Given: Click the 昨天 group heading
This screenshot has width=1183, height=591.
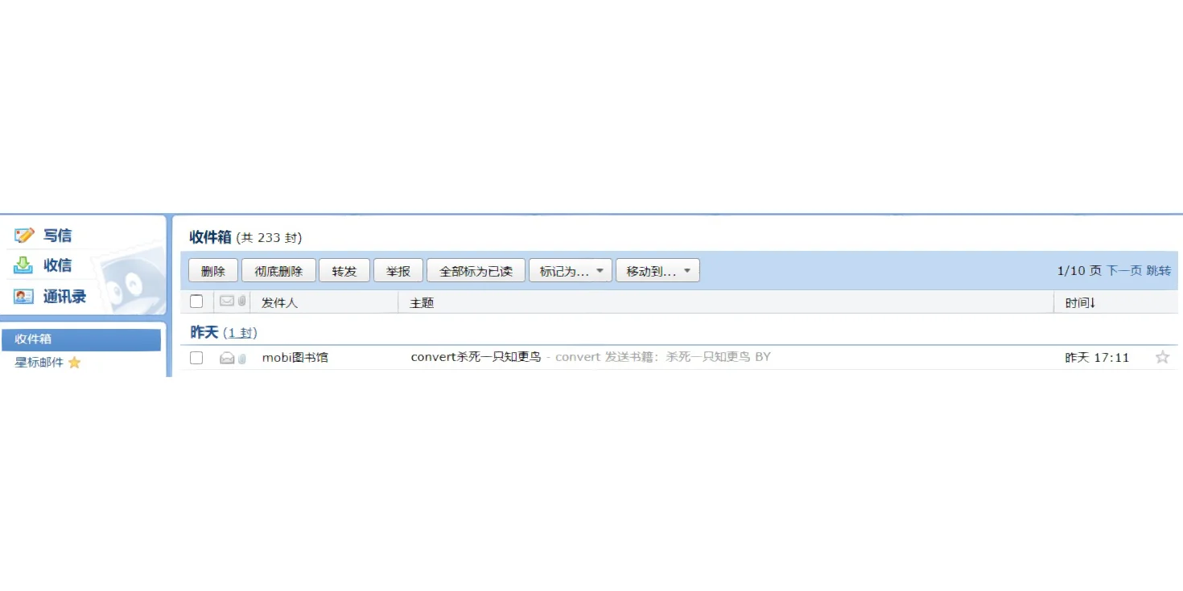Looking at the screenshot, I should (x=204, y=332).
